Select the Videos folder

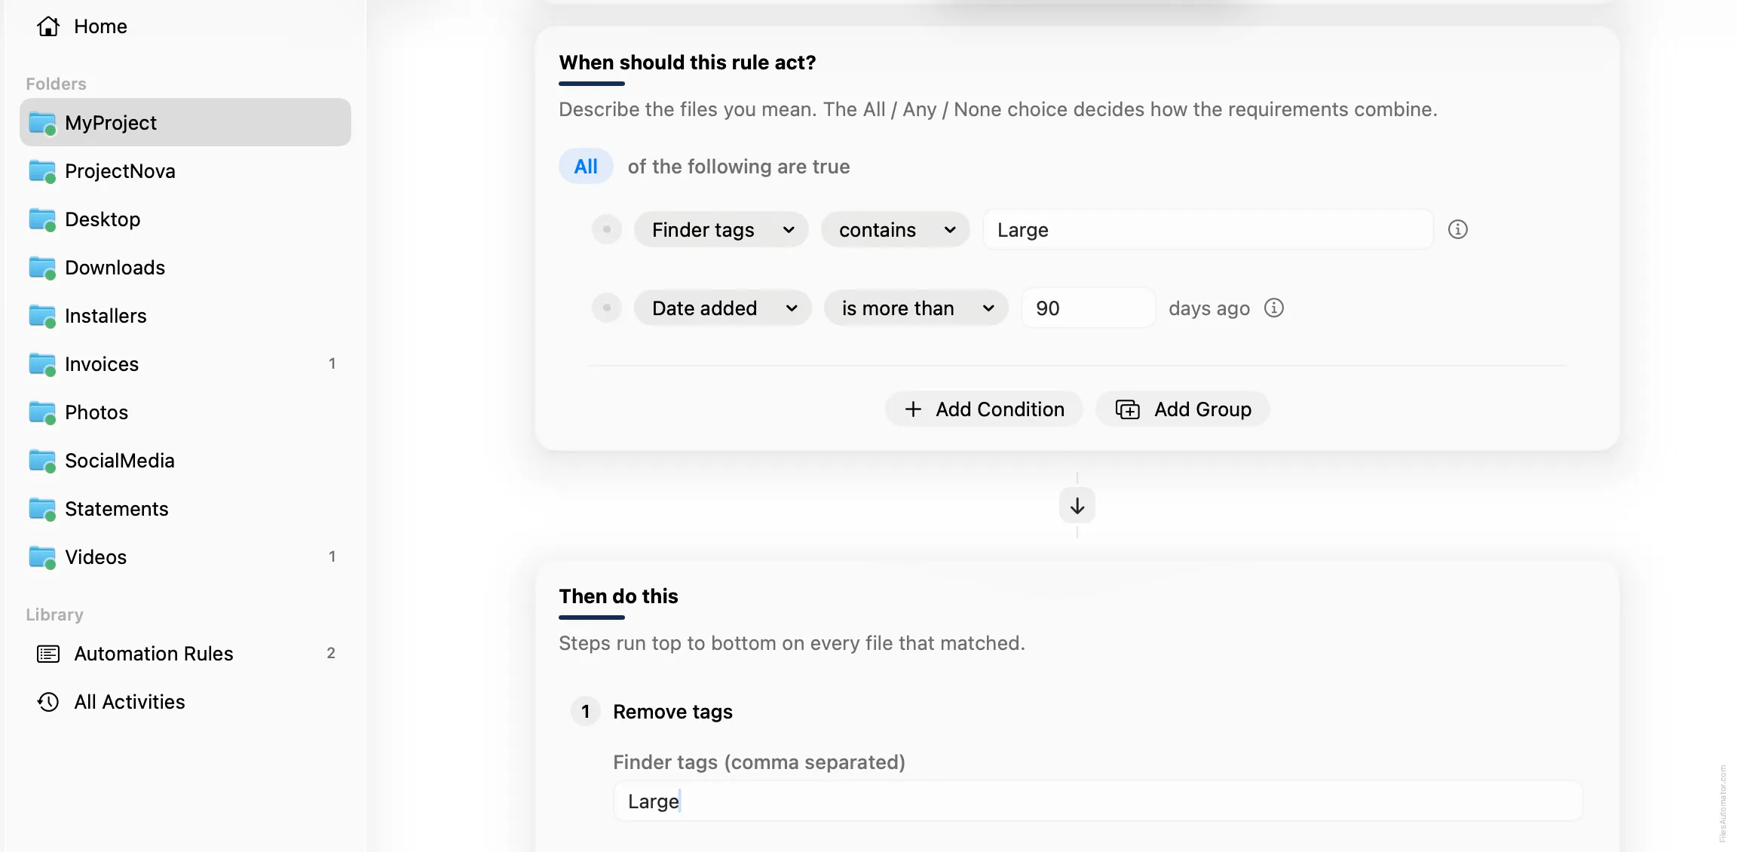pos(185,557)
